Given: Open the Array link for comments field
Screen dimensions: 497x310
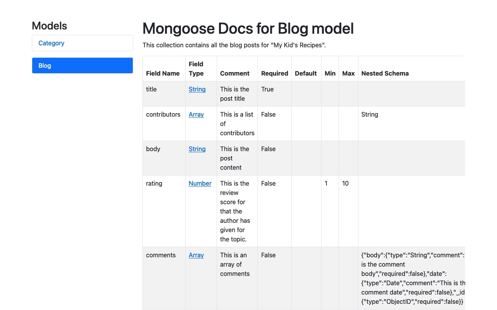Looking at the screenshot, I should (196, 255).
